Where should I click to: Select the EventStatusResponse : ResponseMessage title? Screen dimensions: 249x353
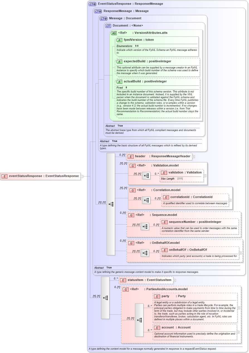131,4
